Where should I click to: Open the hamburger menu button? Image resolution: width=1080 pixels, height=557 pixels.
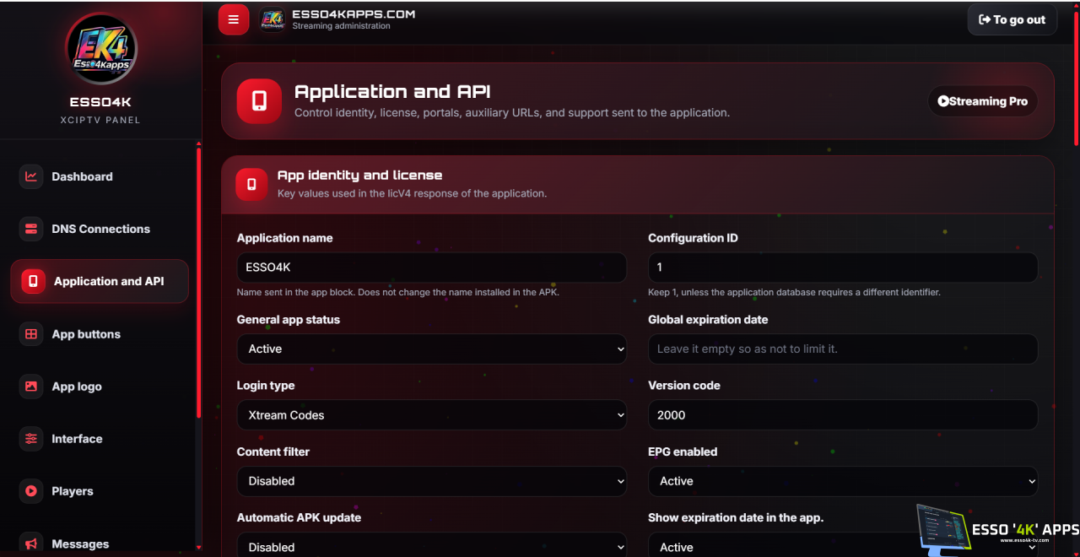(x=234, y=19)
